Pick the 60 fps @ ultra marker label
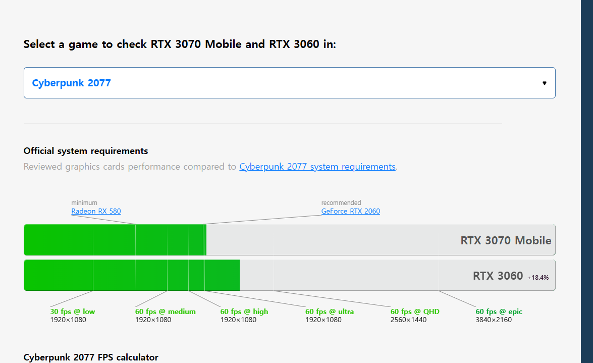This screenshot has width=593, height=363. click(x=329, y=312)
